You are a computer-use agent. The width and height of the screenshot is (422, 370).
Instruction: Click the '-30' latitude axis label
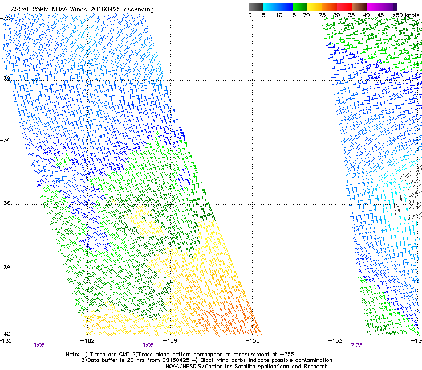tap(5, 18)
